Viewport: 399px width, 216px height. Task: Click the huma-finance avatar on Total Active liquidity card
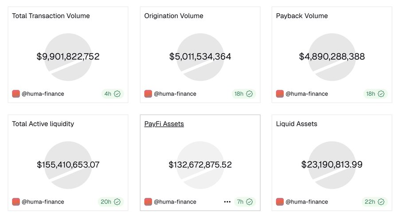[x=16, y=202]
